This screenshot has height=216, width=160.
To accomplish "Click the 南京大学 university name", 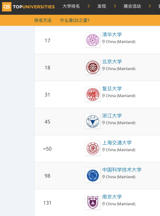I will pos(112,197).
